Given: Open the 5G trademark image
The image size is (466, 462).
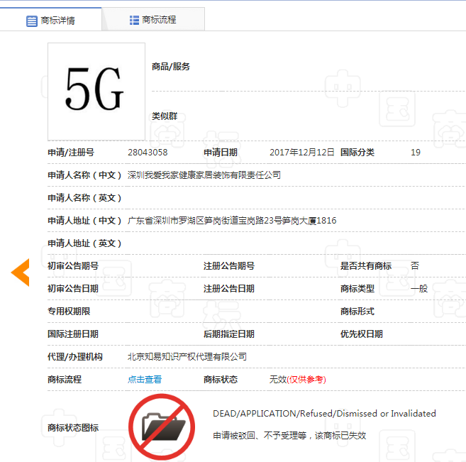Looking at the screenshot, I should point(96,92).
